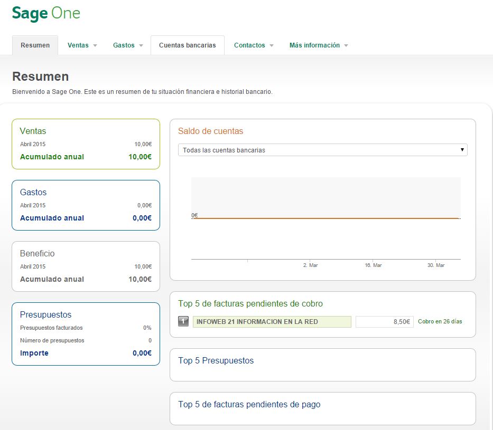The image size is (493, 430).
Task: Click the Presupuestos card title
Action: tap(45, 314)
